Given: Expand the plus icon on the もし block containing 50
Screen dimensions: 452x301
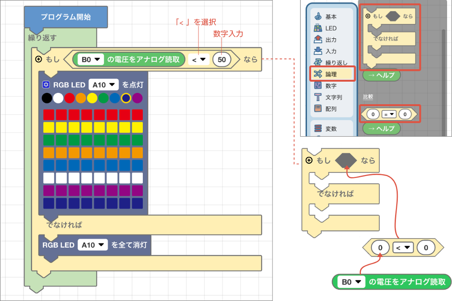Looking at the screenshot, I should point(39,59).
